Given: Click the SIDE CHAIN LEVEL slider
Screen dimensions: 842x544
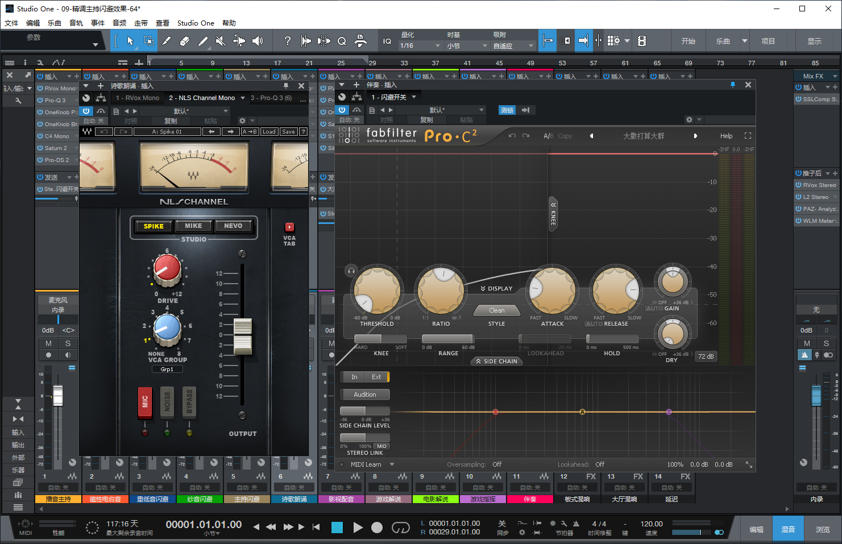Looking at the screenshot, I should coord(364,411).
